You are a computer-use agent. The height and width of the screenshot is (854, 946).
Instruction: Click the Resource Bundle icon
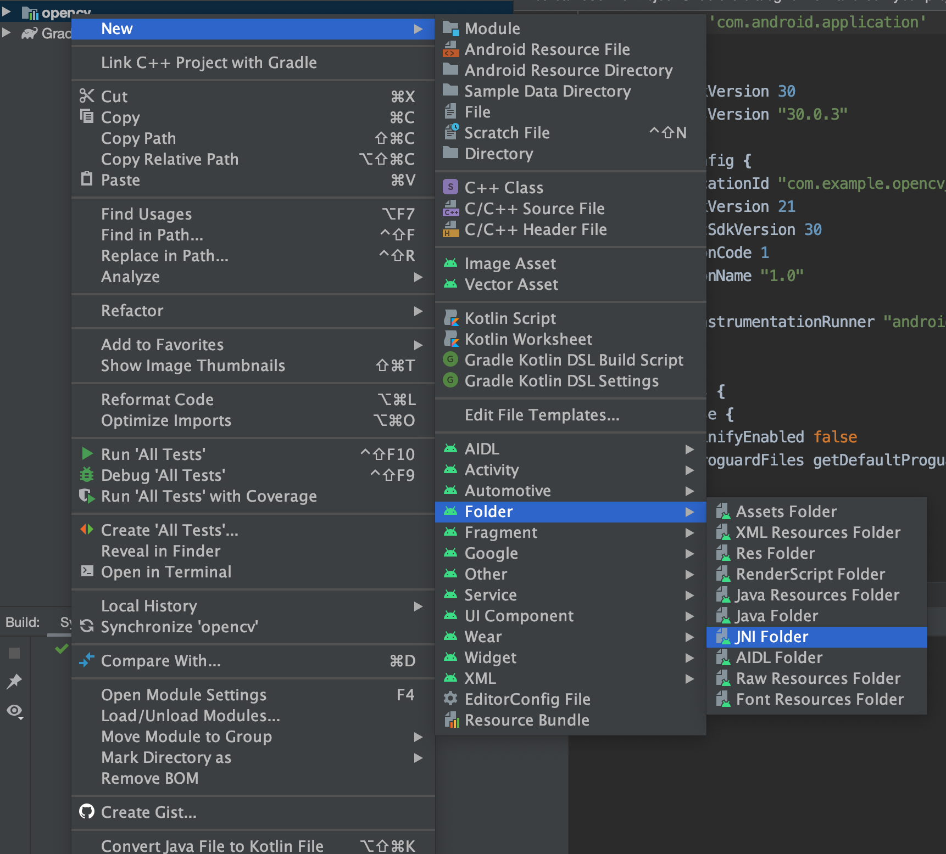(x=450, y=720)
